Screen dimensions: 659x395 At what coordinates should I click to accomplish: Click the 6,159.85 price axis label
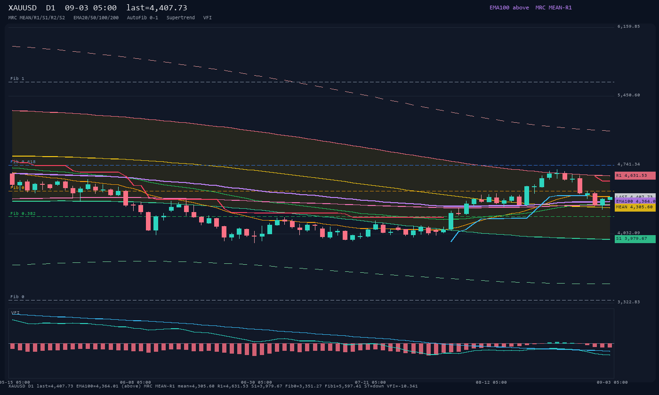[x=629, y=27]
